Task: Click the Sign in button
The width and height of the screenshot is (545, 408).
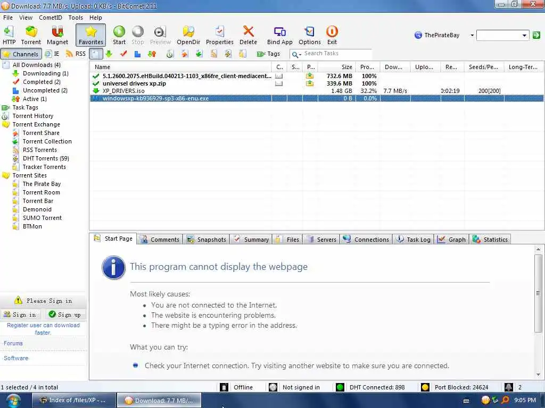Action: (21, 314)
